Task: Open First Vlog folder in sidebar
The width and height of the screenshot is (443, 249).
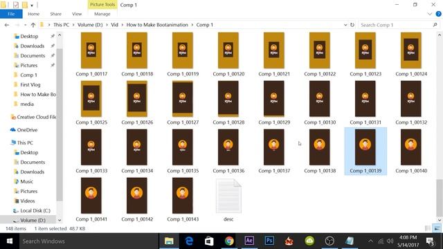Action: tap(30, 84)
